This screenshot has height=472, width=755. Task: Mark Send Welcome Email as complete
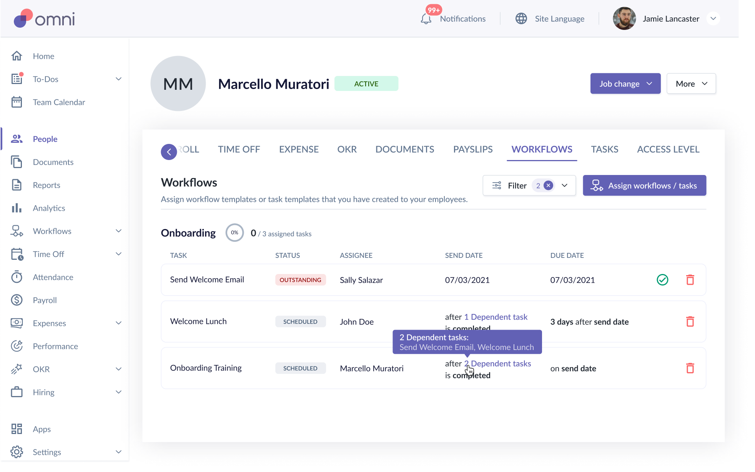[662, 280]
